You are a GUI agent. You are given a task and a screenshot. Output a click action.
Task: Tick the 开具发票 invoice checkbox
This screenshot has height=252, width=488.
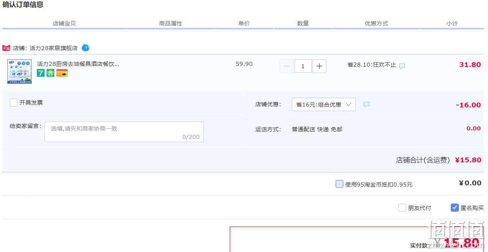point(13,103)
